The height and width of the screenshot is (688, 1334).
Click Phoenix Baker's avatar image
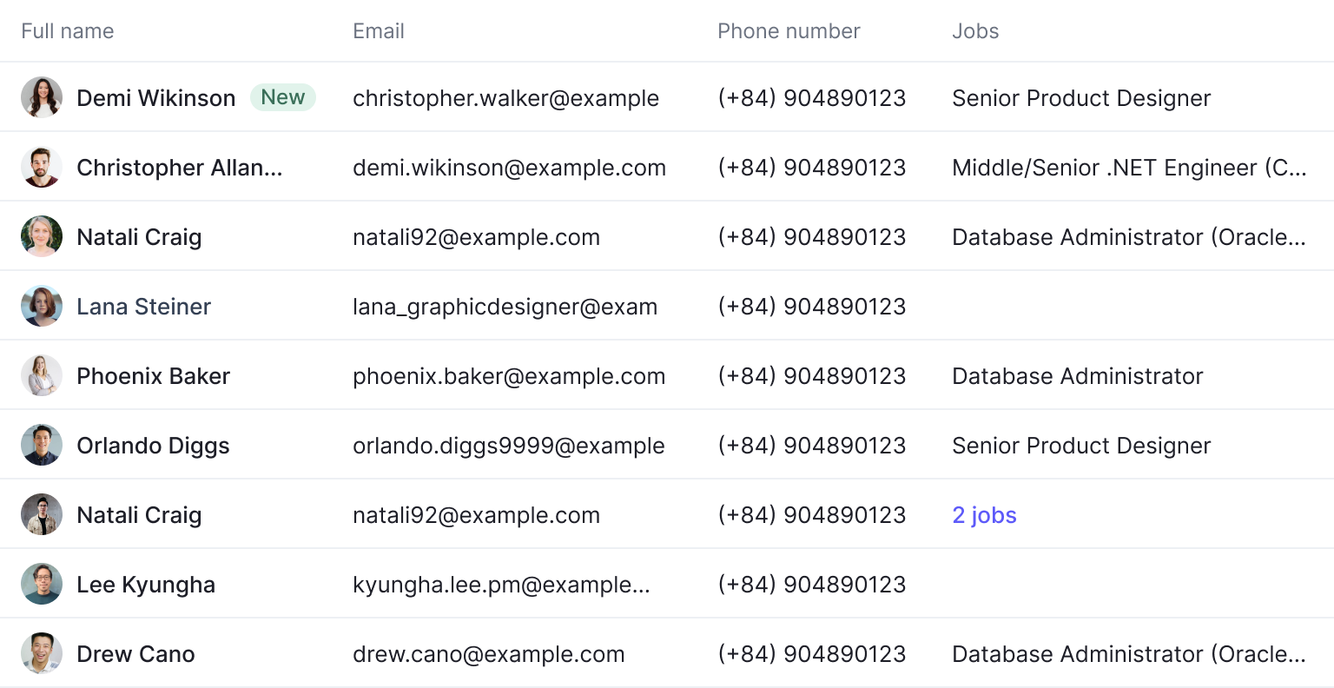pyautogui.click(x=42, y=375)
